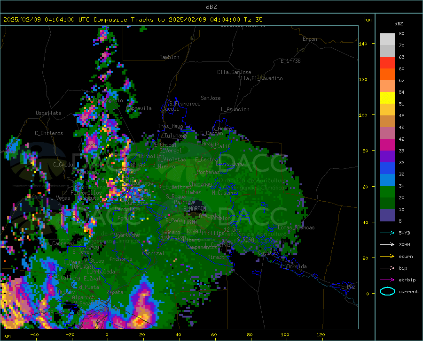Click the 'JUNIN' map label
423x341 pixels.
coord(190,222)
